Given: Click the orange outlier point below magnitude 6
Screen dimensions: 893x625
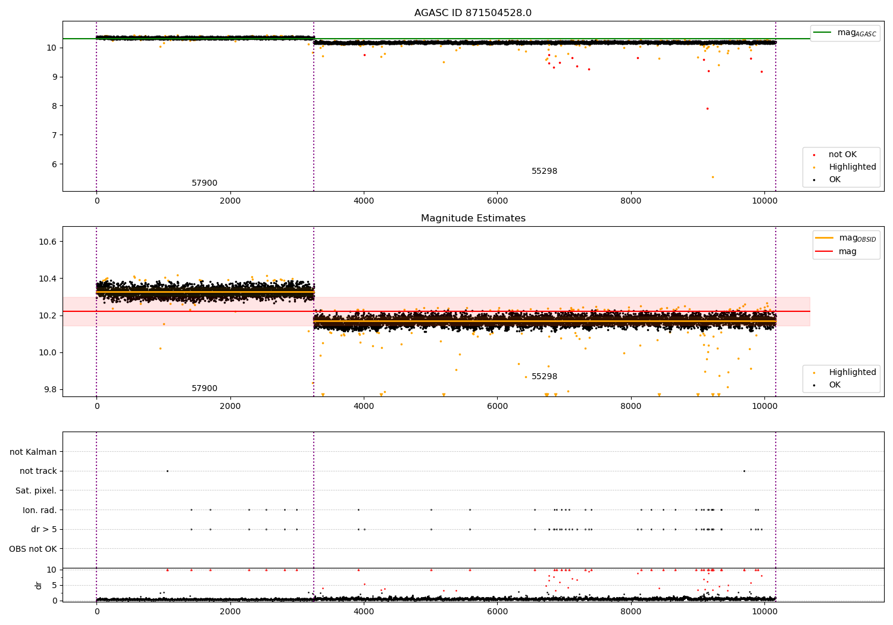Looking at the screenshot, I should point(713,177).
